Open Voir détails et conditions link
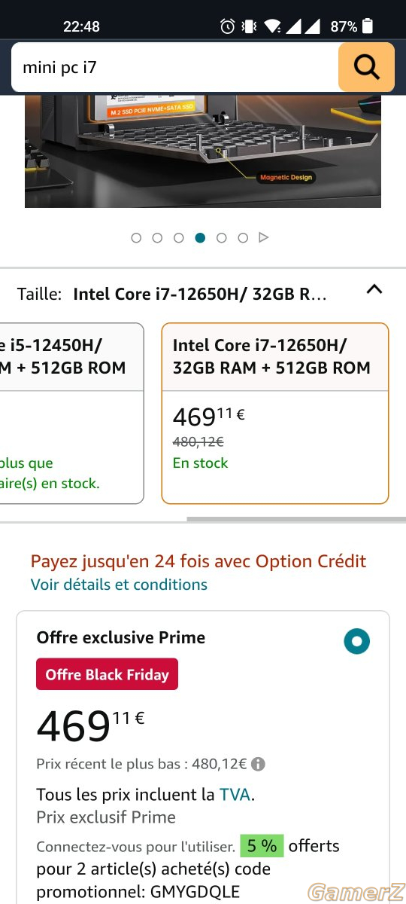This screenshot has height=904, width=406. [x=119, y=585]
